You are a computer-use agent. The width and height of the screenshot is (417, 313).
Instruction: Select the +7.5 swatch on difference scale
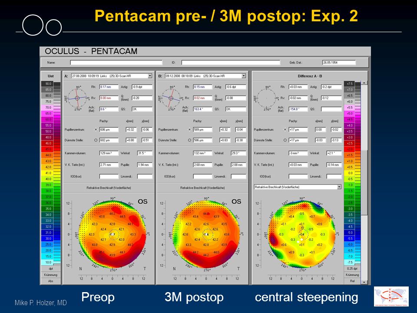pyautogui.click(x=349, y=84)
